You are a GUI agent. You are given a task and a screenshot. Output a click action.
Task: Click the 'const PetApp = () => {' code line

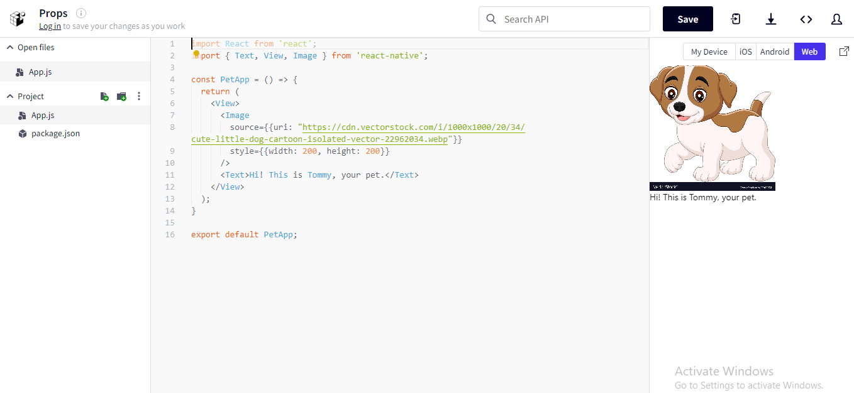(244, 79)
